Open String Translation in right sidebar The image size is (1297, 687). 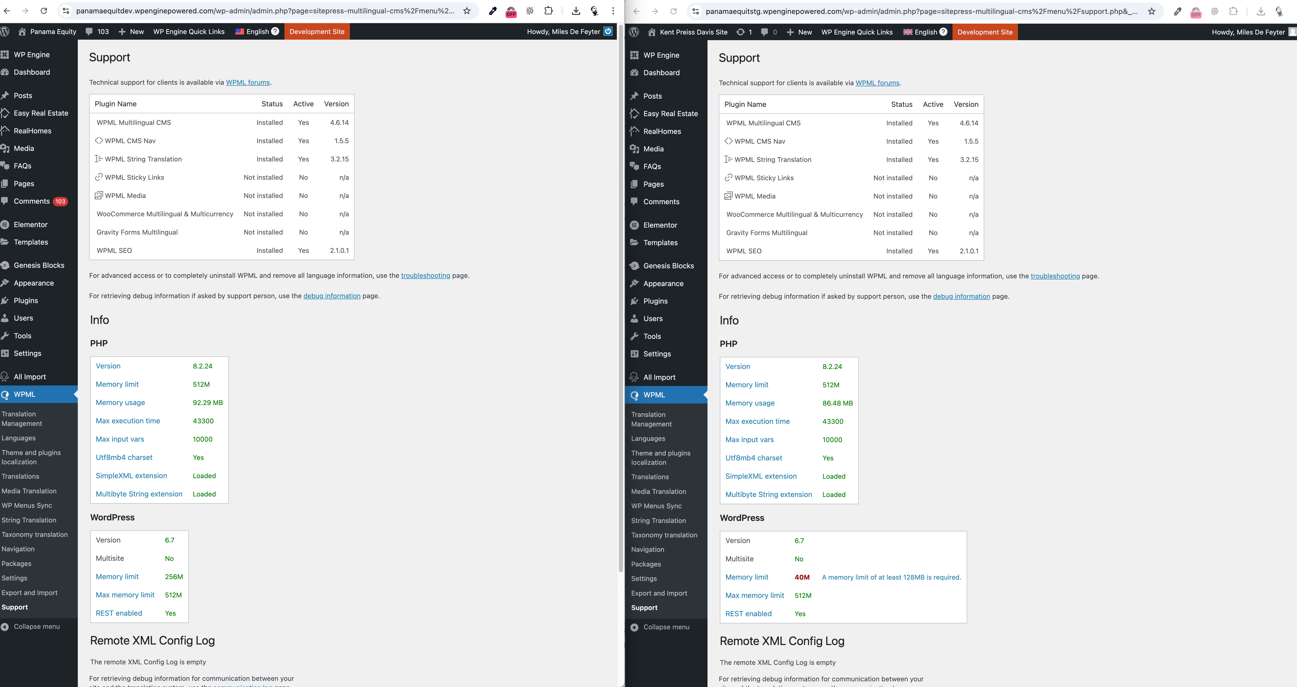(x=658, y=520)
